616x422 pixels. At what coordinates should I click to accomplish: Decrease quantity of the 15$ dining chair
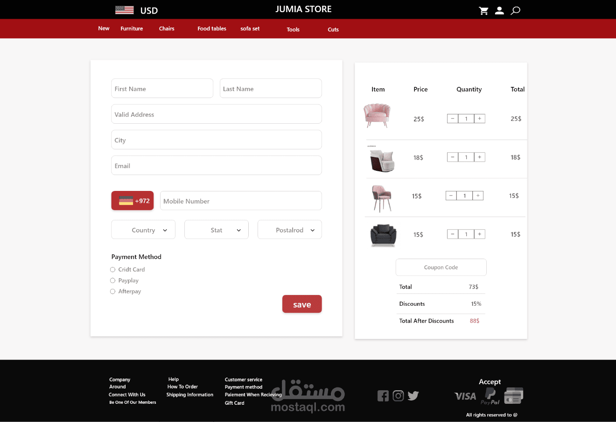coord(451,196)
